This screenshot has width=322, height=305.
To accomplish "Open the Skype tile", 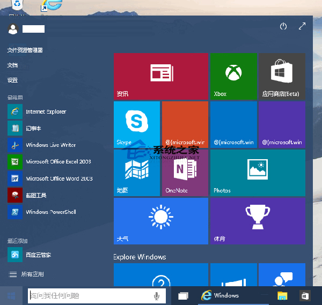I will point(137,124).
